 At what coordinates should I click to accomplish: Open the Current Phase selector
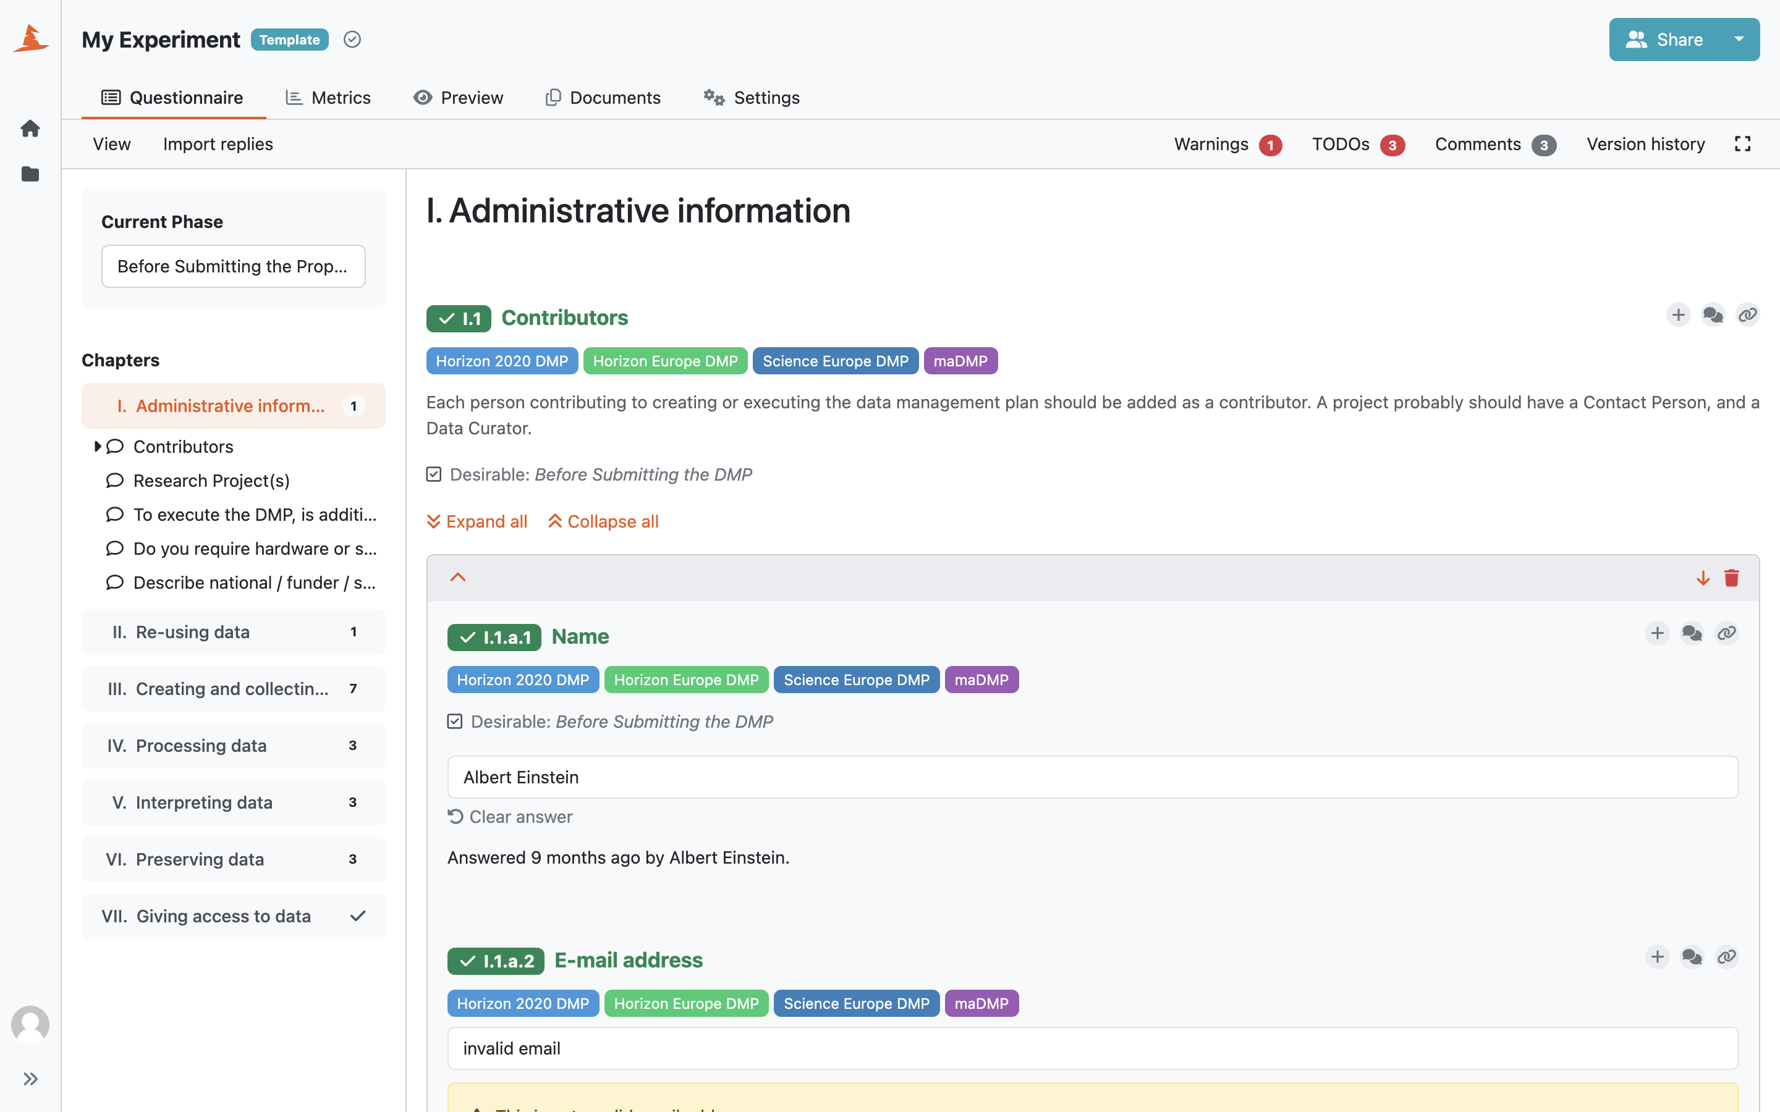pos(233,266)
